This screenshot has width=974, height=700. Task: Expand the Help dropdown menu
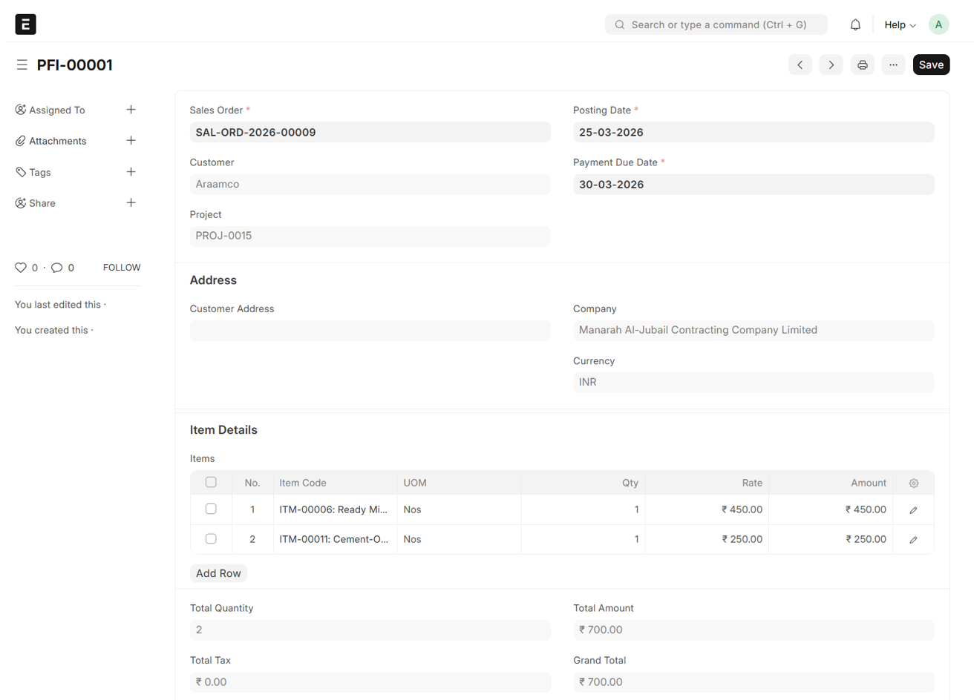coord(900,25)
